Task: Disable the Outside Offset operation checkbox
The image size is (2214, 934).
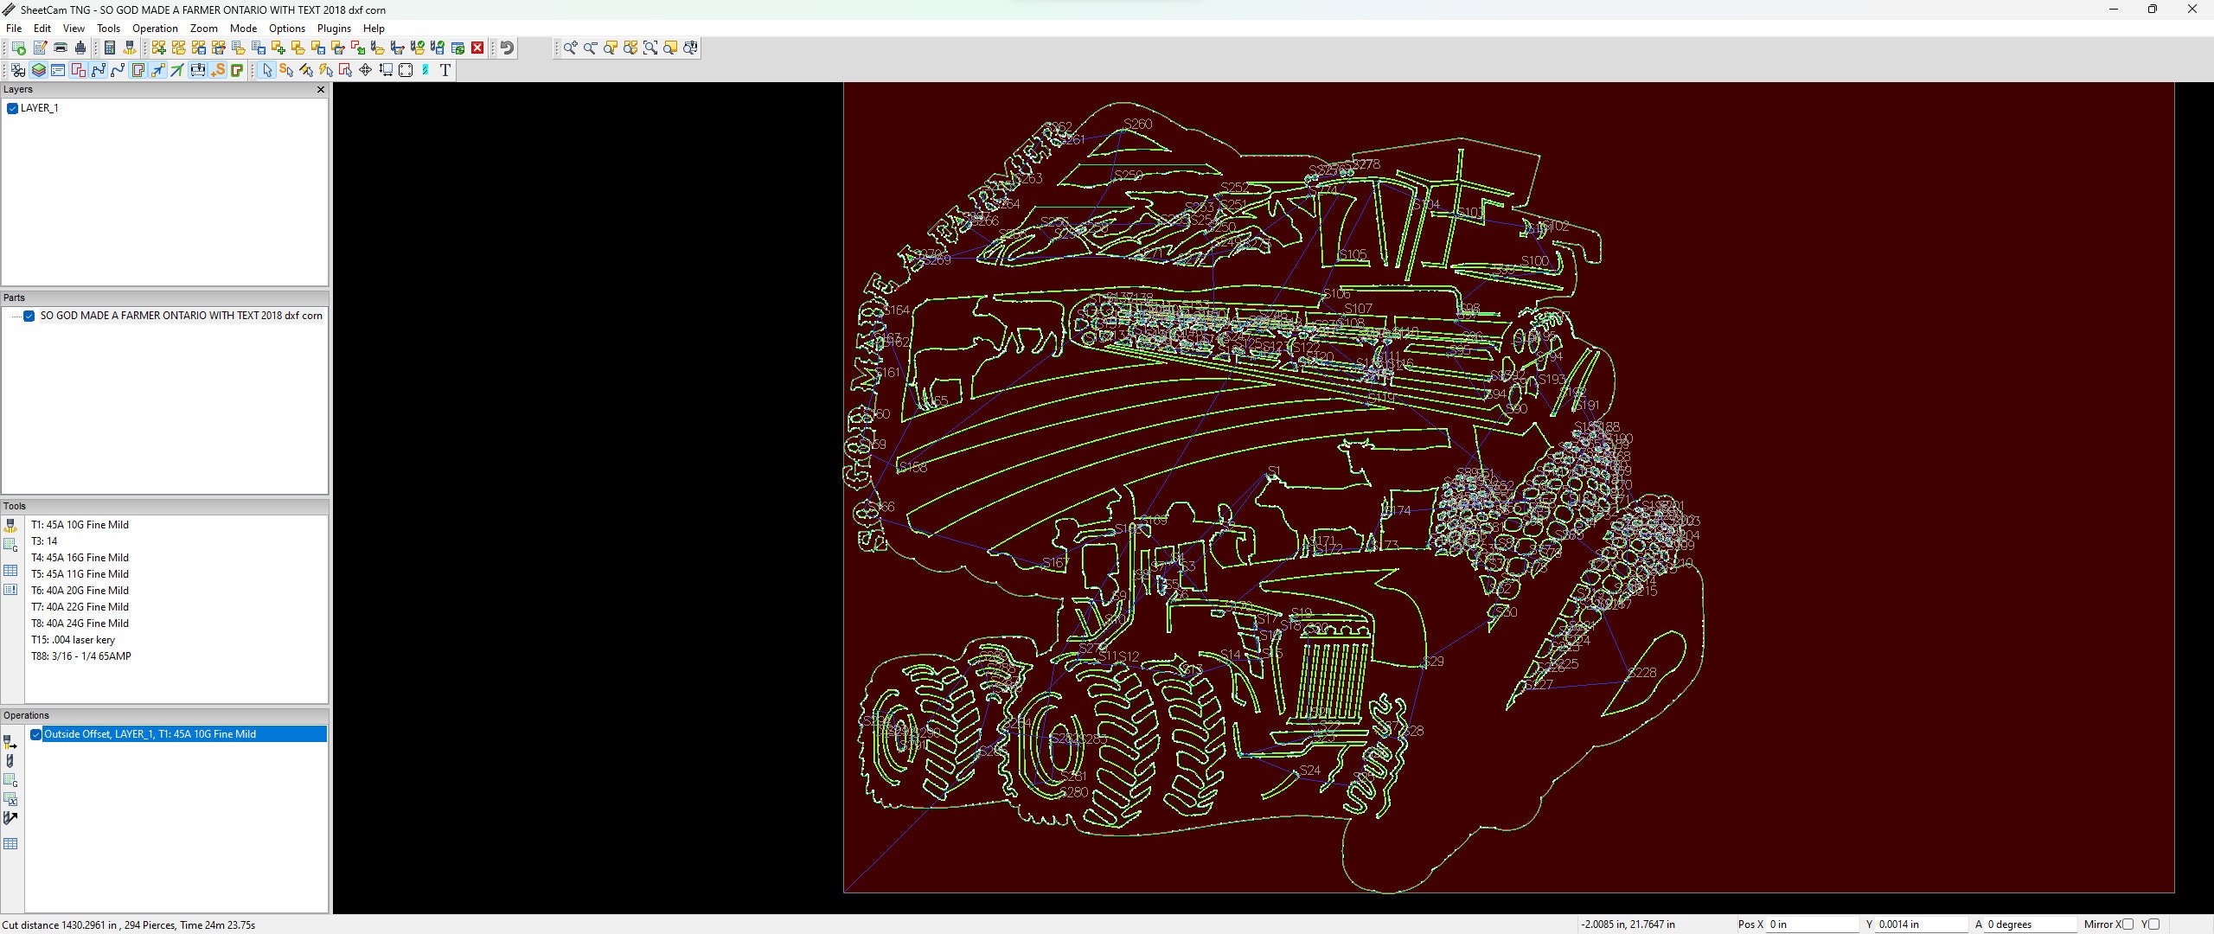Action: [x=36, y=734]
